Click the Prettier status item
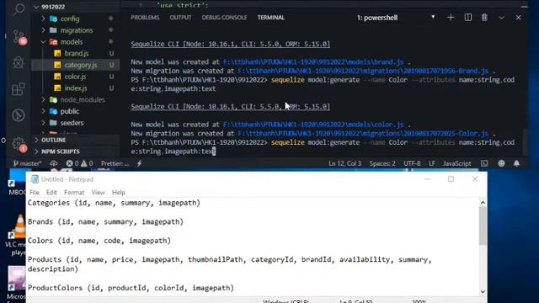 point(115,163)
